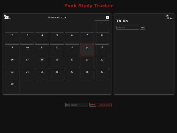The width and height of the screenshot is (177, 133).
Task: Select the 12th on the calendar
Action: [57, 50]
